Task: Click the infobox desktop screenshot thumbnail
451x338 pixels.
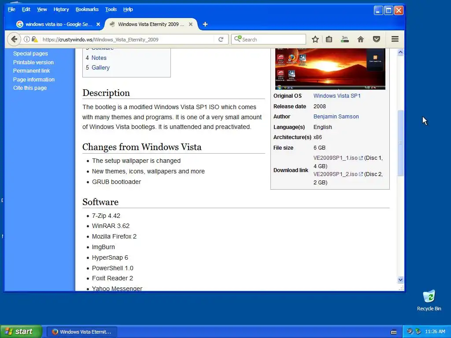Action: pyautogui.click(x=330, y=69)
